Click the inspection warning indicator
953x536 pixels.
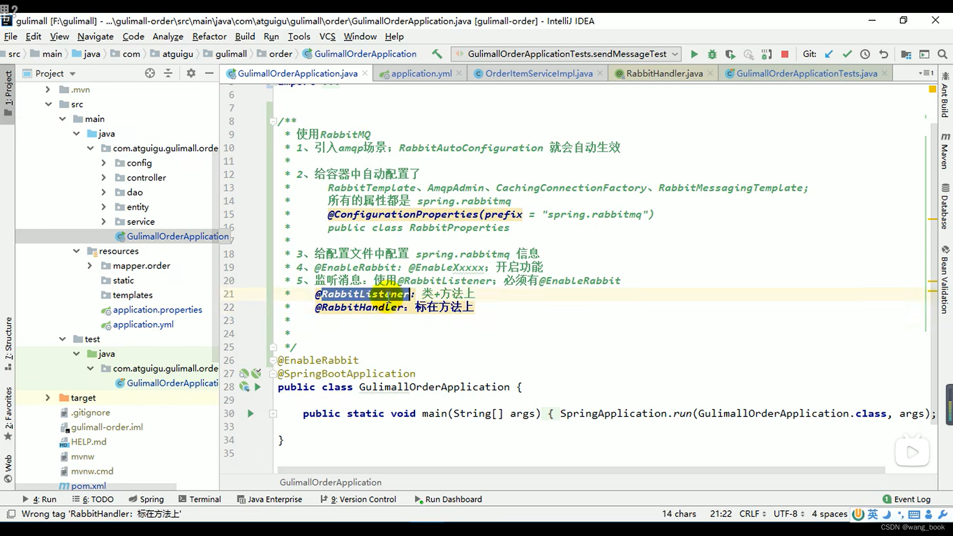[932, 89]
